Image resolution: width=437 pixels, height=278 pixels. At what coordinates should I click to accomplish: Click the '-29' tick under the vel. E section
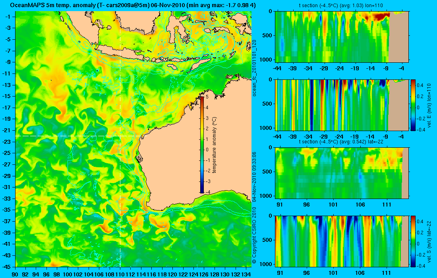[324, 137]
